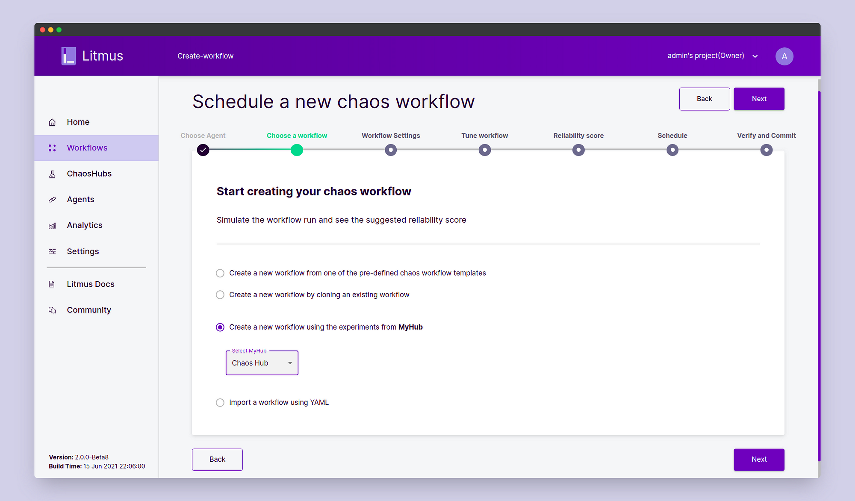Click the macOS yellow minimize button

click(x=51, y=30)
